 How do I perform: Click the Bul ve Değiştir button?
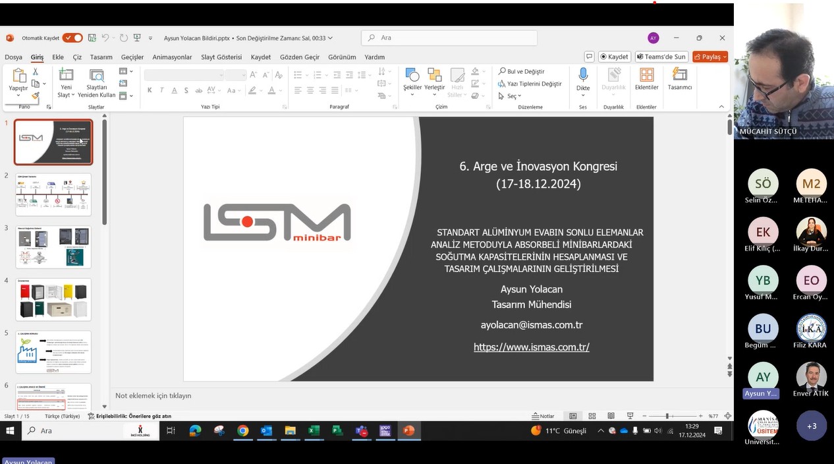pyautogui.click(x=522, y=71)
